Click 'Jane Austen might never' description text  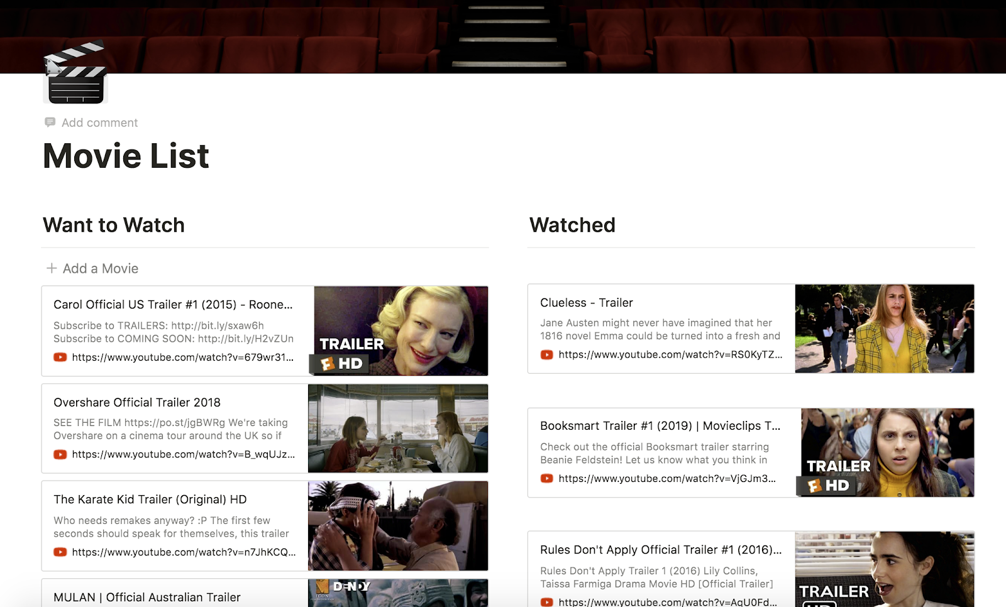click(x=660, y=329)
